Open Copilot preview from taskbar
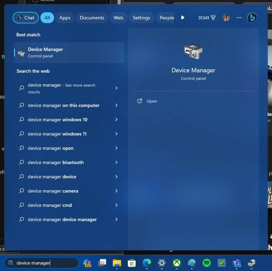The image size is (272, 271). coord(87,263)
